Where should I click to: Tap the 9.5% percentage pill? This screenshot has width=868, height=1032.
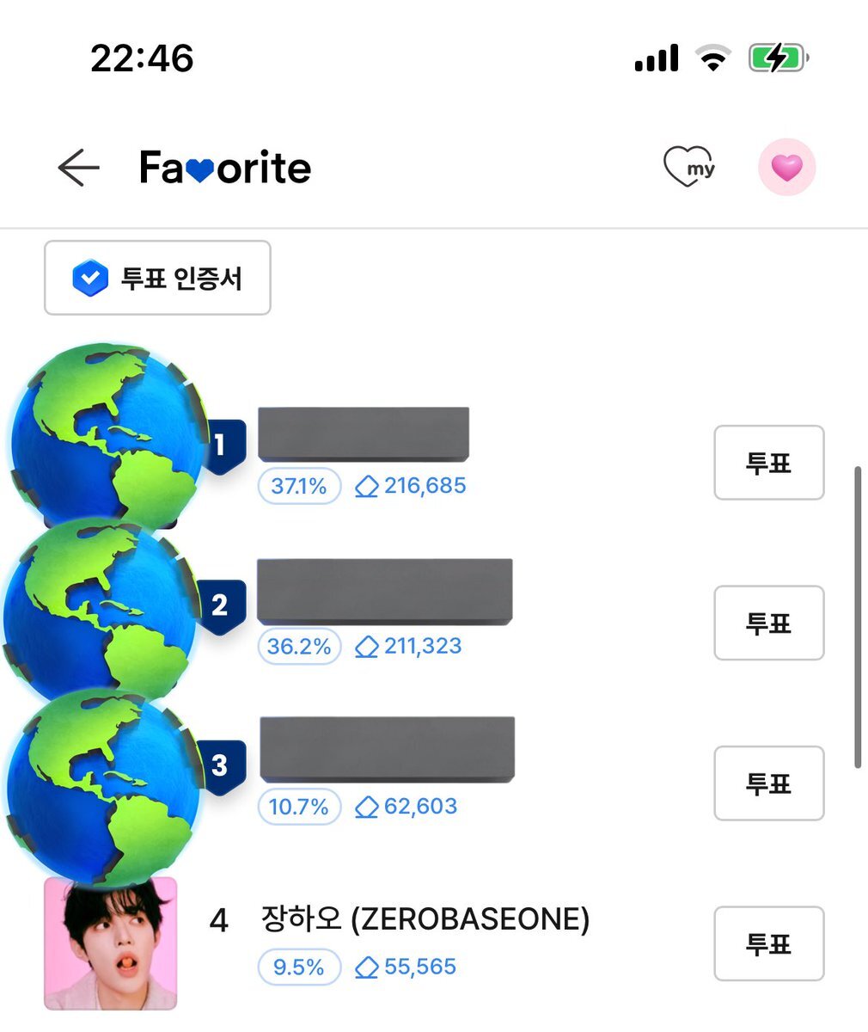pos(298,967)
